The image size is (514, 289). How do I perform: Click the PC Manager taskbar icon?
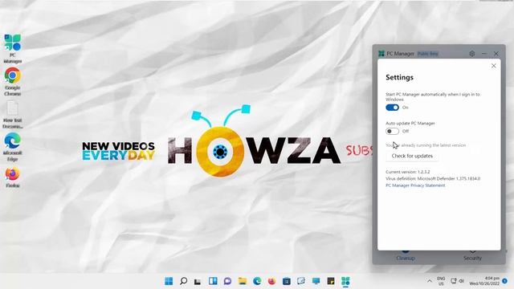click(345, 281)
